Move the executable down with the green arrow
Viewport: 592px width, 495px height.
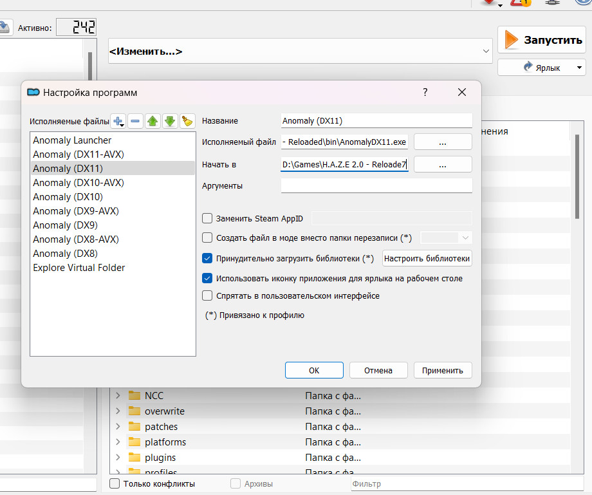(170, 121)
